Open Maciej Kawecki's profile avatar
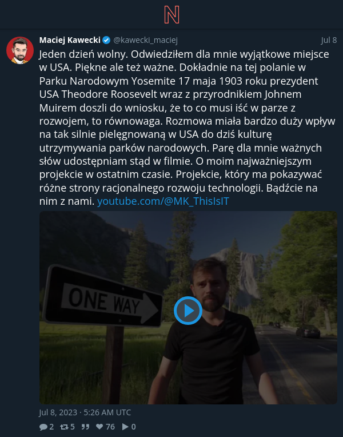Image resolution: width=343 pixels, height=437 pixels. [20, 50]
